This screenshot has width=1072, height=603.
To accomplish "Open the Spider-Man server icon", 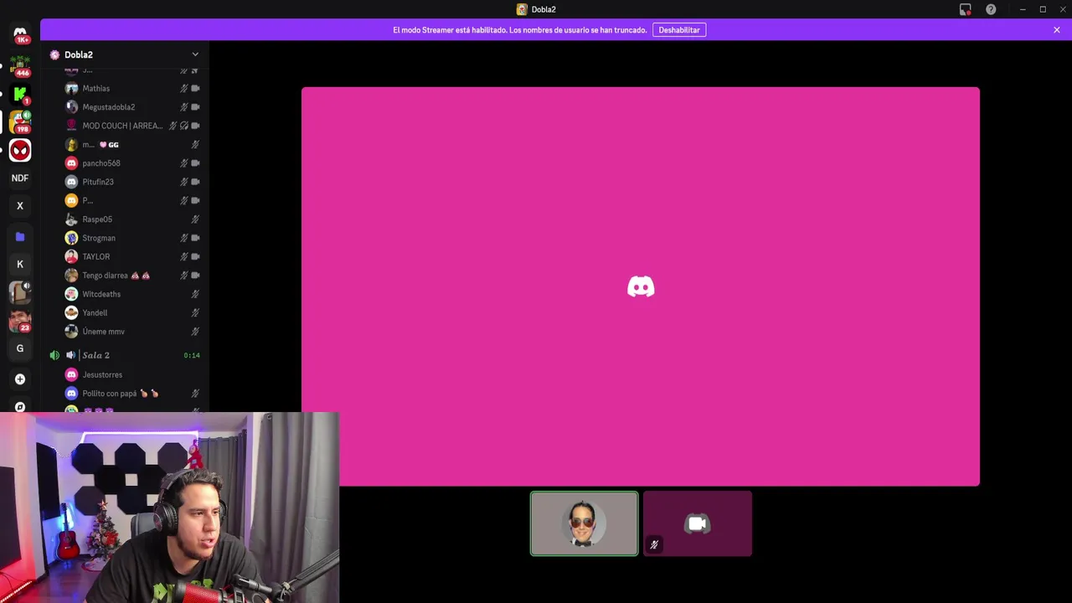I will point(20,150).
